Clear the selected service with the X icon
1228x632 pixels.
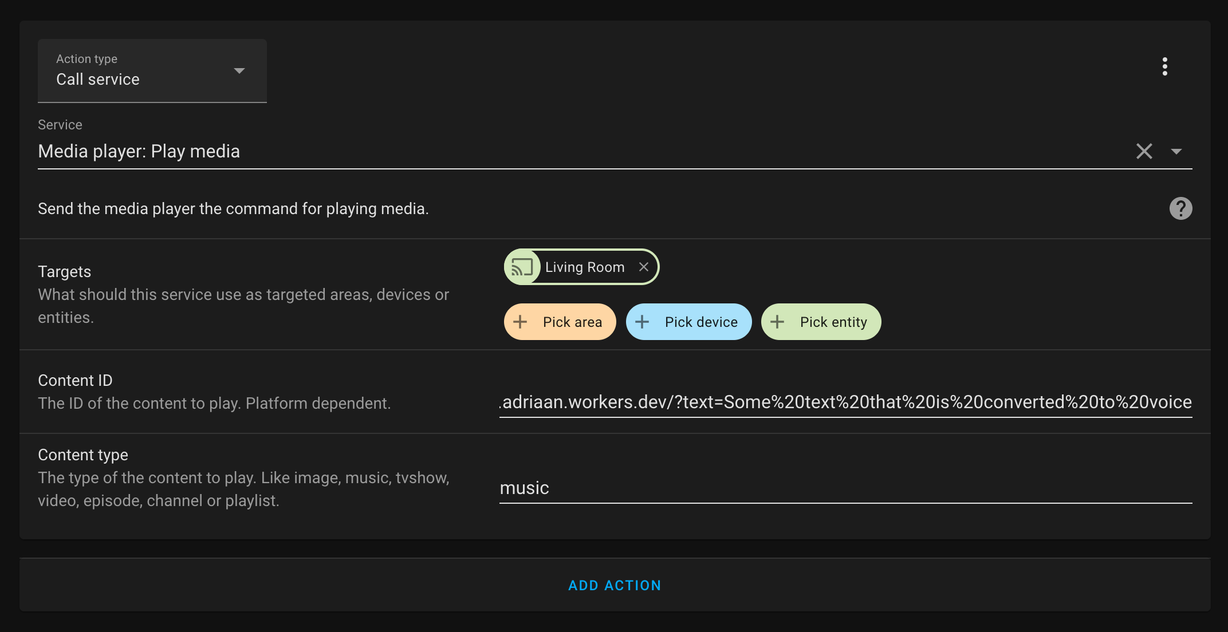click(1144, 151)
